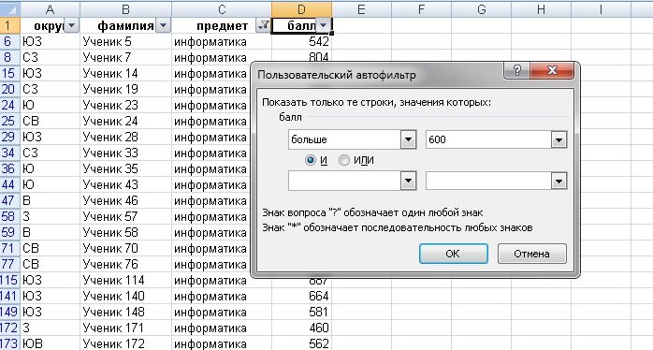This screenshot has width=653, height=350.
Task: Click cell 'Ученик 58'
Action: tap(125, 232)
